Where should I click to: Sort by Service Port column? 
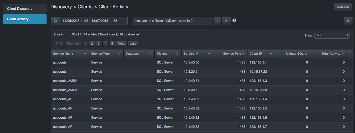(230, 54)
